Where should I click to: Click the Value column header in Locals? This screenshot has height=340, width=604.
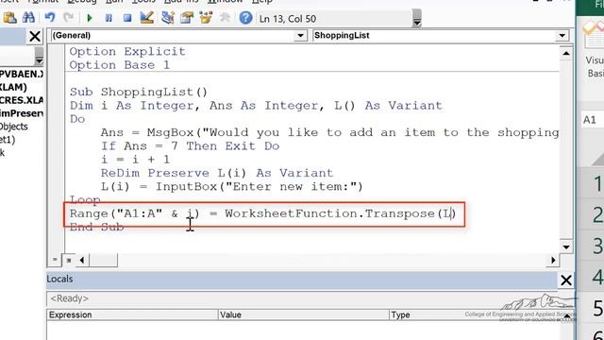[304, 314]
